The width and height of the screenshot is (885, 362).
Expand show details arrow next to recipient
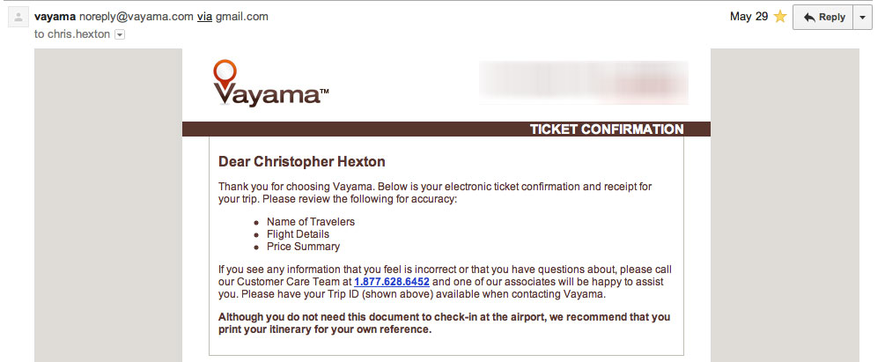click(120, 34)
